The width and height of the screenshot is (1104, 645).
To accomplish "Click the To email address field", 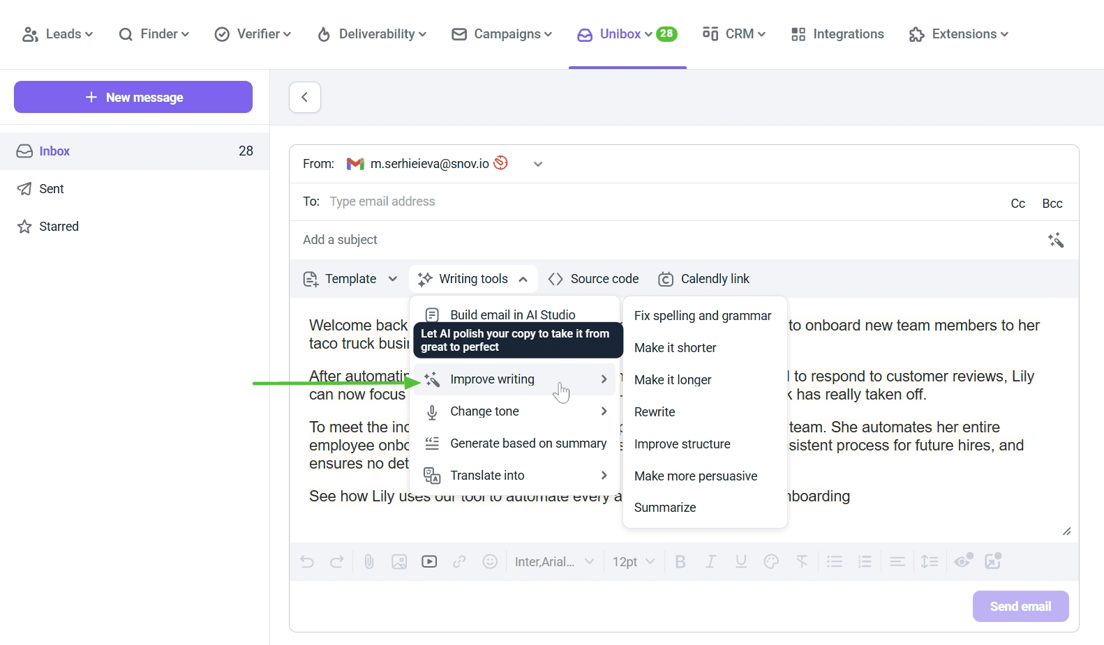I will pyautogui.click(x=656, y=202).
